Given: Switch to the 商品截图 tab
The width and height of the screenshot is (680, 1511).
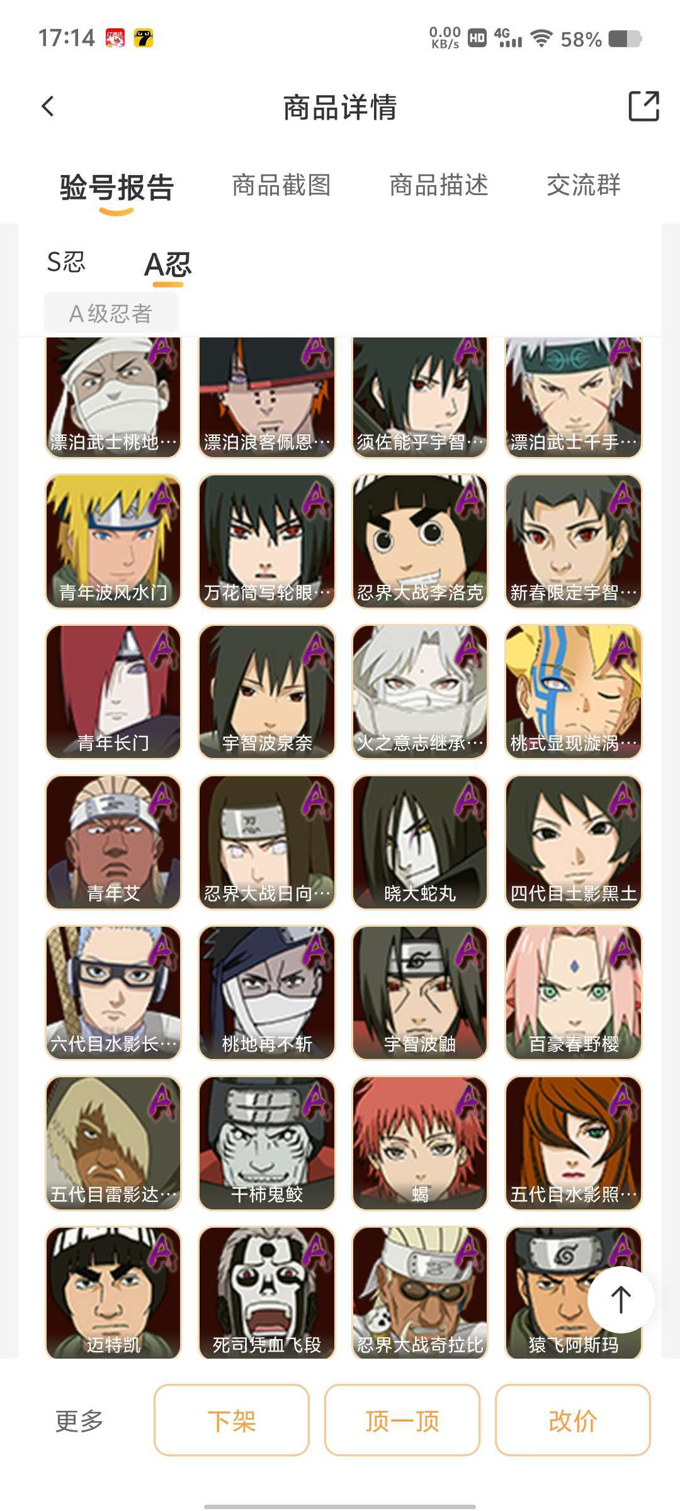Looking at the screenshot, I should pyautogui.click(x=281, y=185).
